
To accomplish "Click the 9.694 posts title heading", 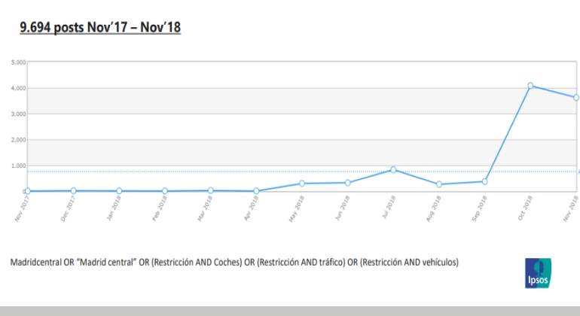I will [x=100, y=27].
